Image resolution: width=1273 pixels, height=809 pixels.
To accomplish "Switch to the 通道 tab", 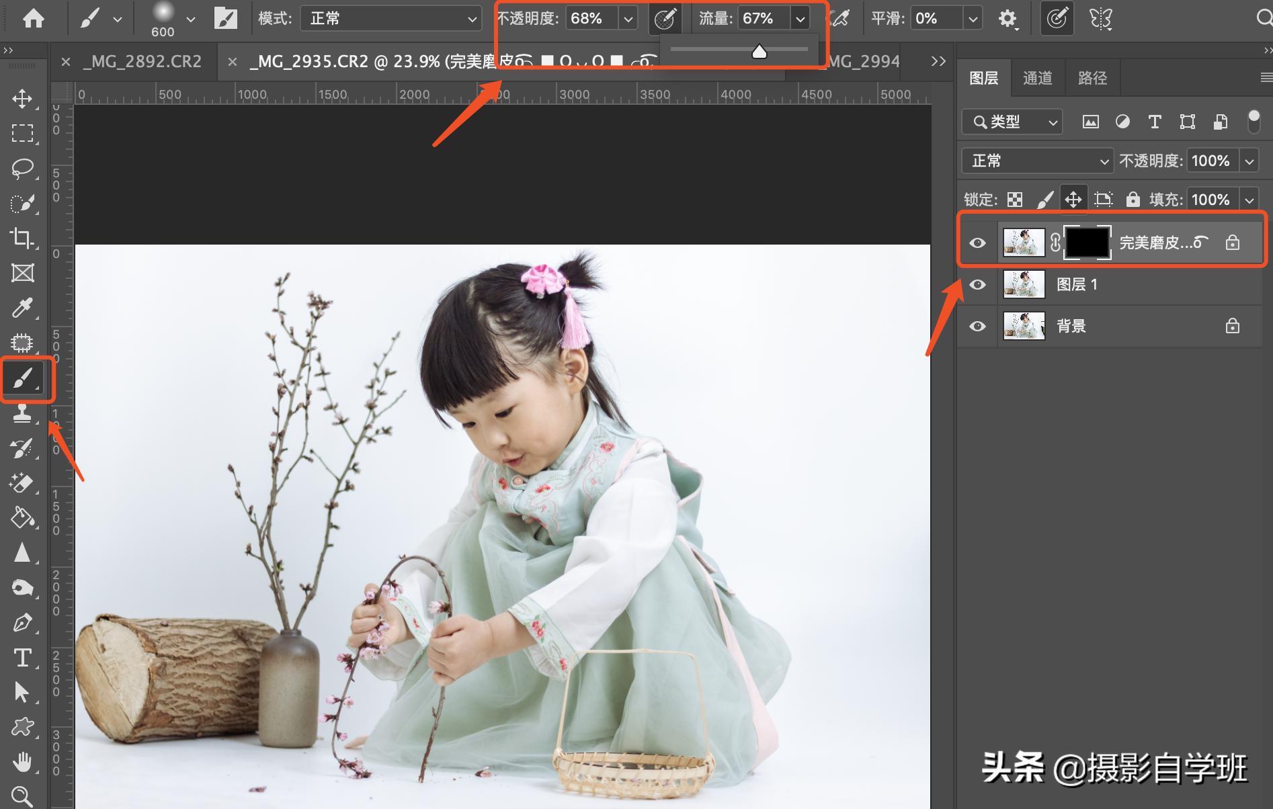I will (x=1037, y=77).
